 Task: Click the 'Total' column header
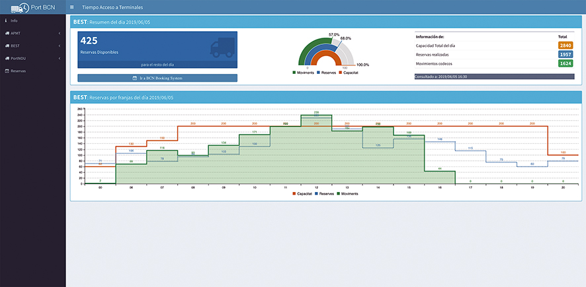pos(562,37)
